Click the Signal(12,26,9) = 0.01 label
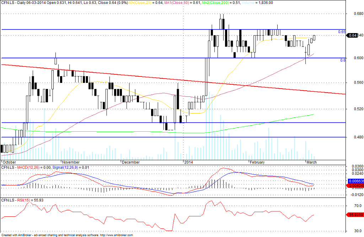 coord(71,167)
